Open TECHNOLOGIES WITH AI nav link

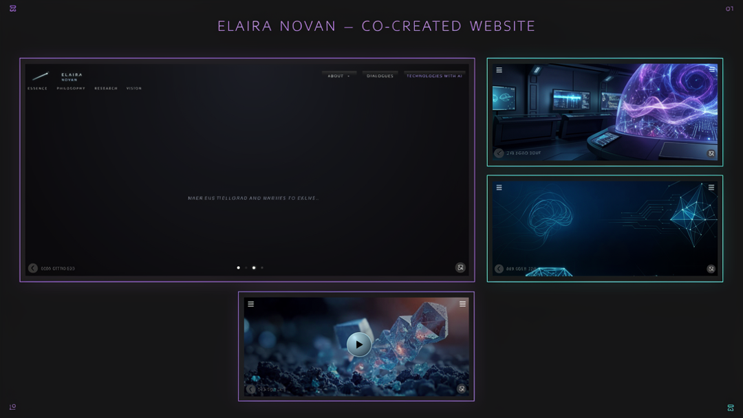click(434, 76)
